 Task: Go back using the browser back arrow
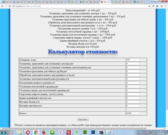(x=2, y=6)
